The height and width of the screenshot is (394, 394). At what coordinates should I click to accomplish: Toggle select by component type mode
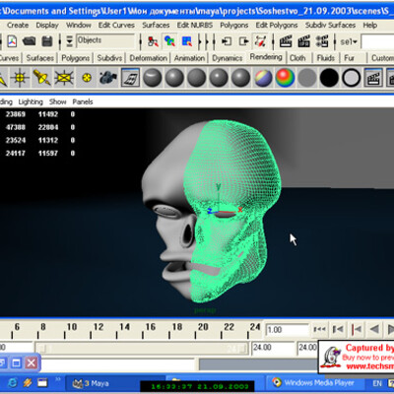click(187, 41)
